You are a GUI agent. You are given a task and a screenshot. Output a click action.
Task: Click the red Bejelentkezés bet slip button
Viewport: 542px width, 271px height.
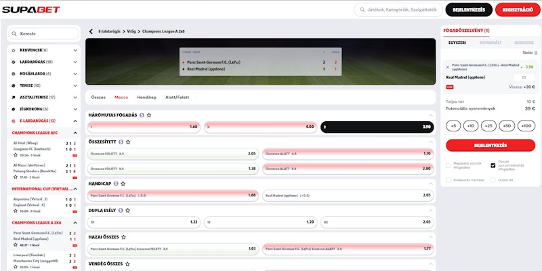491,145
